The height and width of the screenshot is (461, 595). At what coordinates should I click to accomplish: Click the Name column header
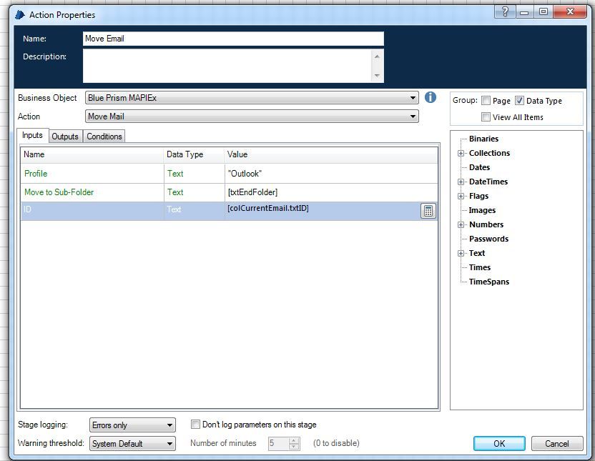92,154
